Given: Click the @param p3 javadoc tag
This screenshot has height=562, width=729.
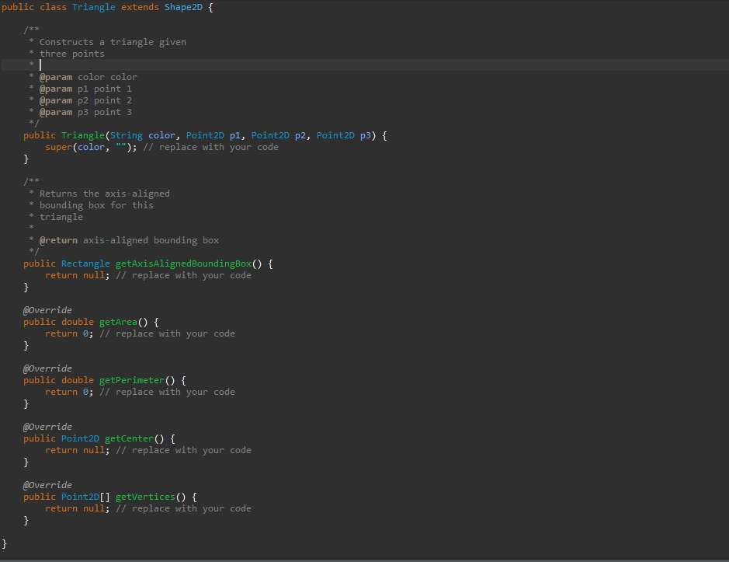Looking at the screenshot, I should (x=55, y=112).
